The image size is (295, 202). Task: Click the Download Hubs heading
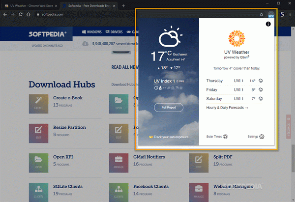[62, 85]
